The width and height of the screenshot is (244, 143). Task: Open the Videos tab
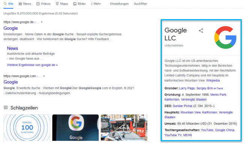tap(44, 4)
